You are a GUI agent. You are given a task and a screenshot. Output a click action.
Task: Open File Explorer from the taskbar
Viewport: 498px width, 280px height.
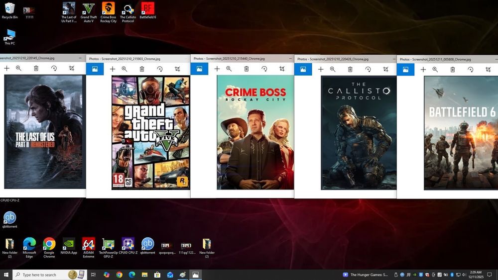coord(144,275)
